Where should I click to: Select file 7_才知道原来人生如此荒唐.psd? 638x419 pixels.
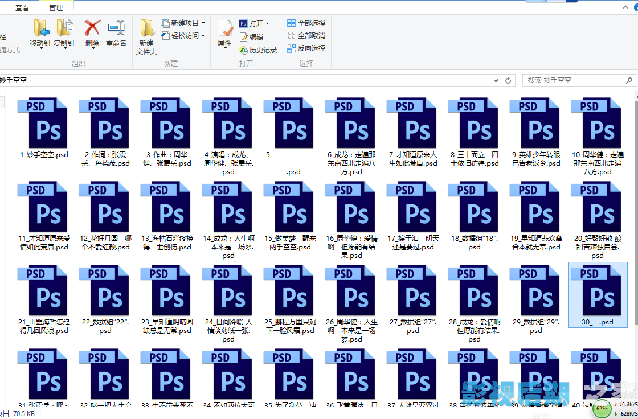coord(412,132)
